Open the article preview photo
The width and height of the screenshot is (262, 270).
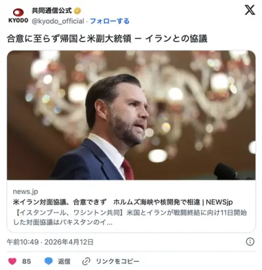tap(131, 115)
